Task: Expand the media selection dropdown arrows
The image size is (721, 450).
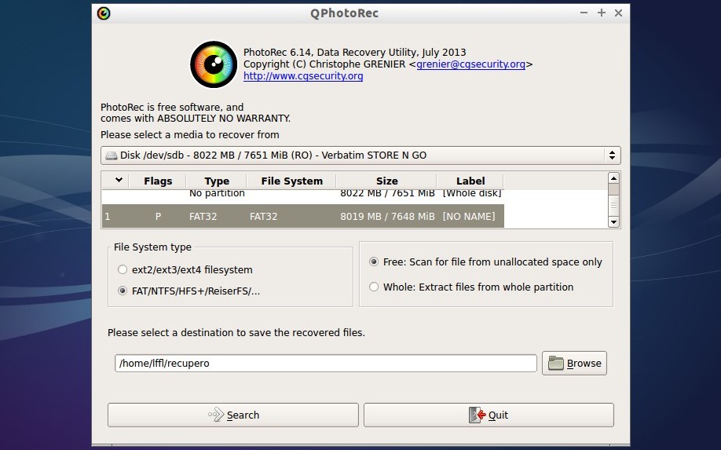Action: click(x=612, y=155)
